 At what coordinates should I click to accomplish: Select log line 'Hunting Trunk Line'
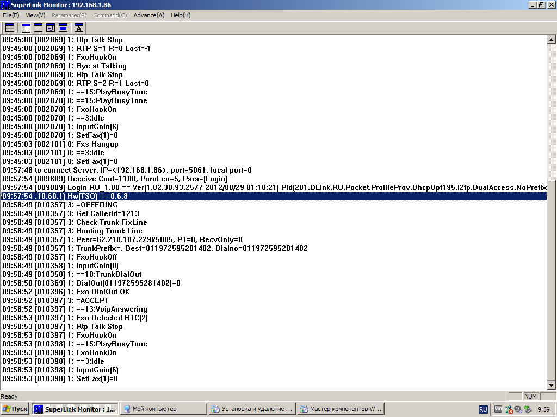click(x=274, y=231)
